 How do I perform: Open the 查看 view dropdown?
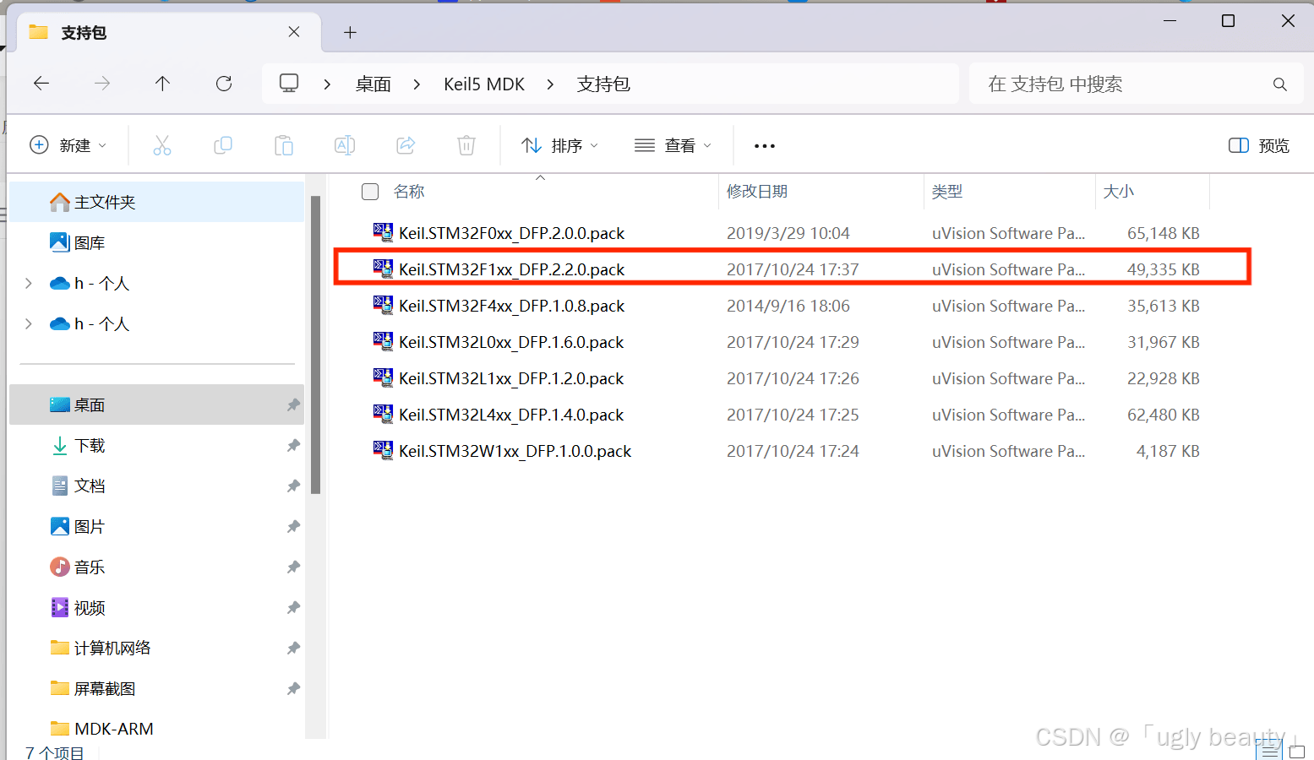pos(673,145)
